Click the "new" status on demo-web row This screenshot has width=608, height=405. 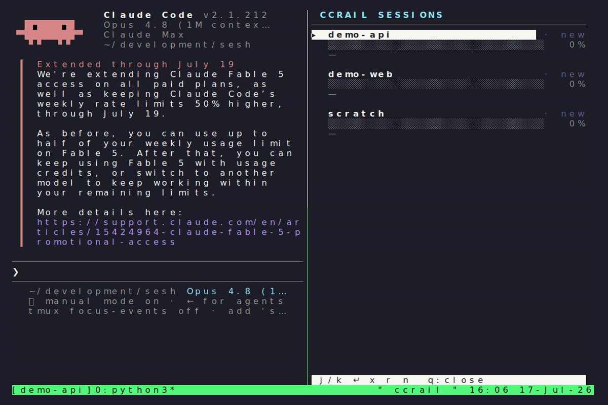[x=573, y=74]
